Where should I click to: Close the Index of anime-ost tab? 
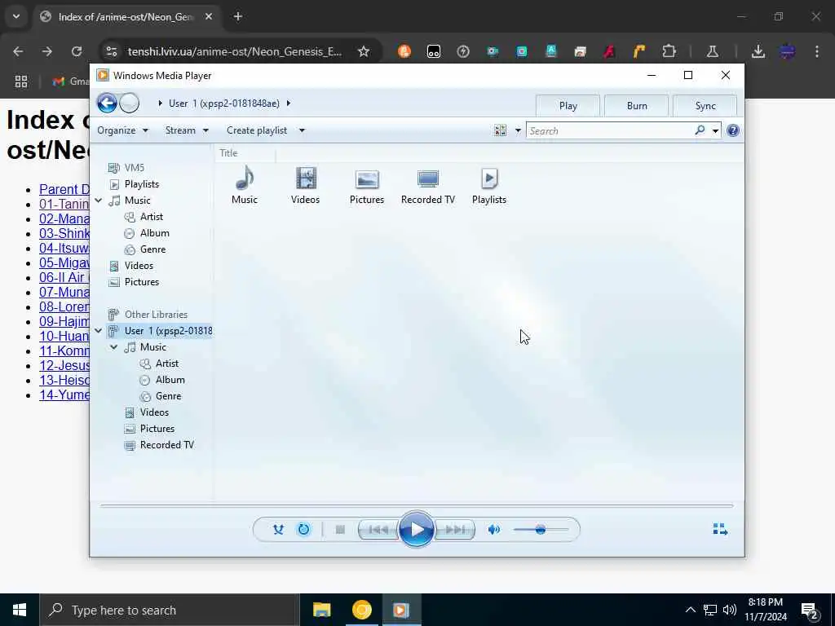(x=209, y=17)
